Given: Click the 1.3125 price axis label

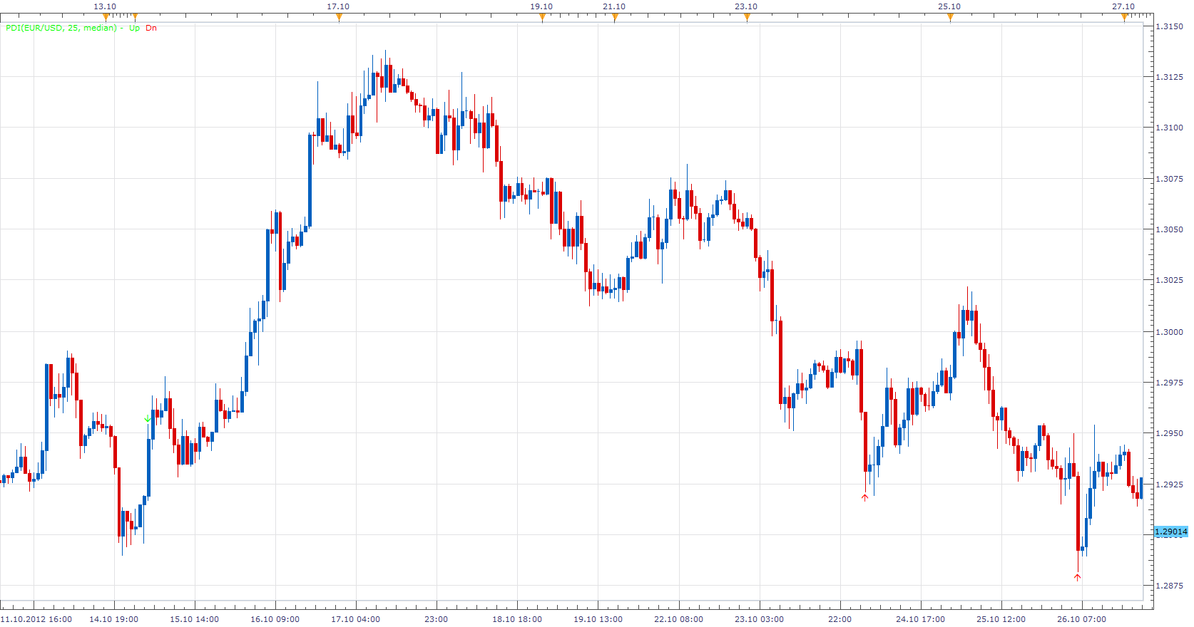Looking at the screenshot, I should pyautogui.click(x=1169, y=77).
